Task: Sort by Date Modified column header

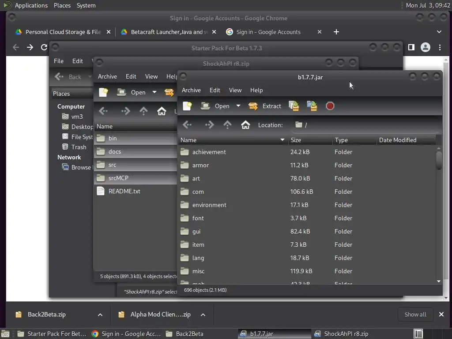Action: click(406, 140)
